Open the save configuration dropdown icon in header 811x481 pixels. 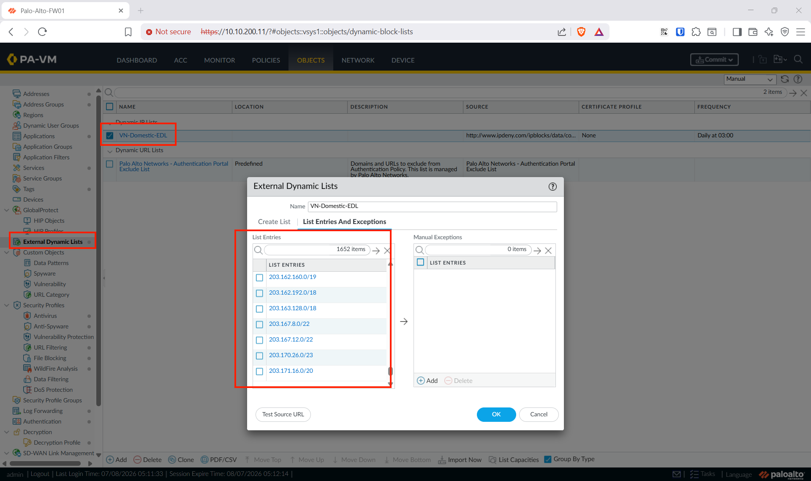tap(780, 60)
